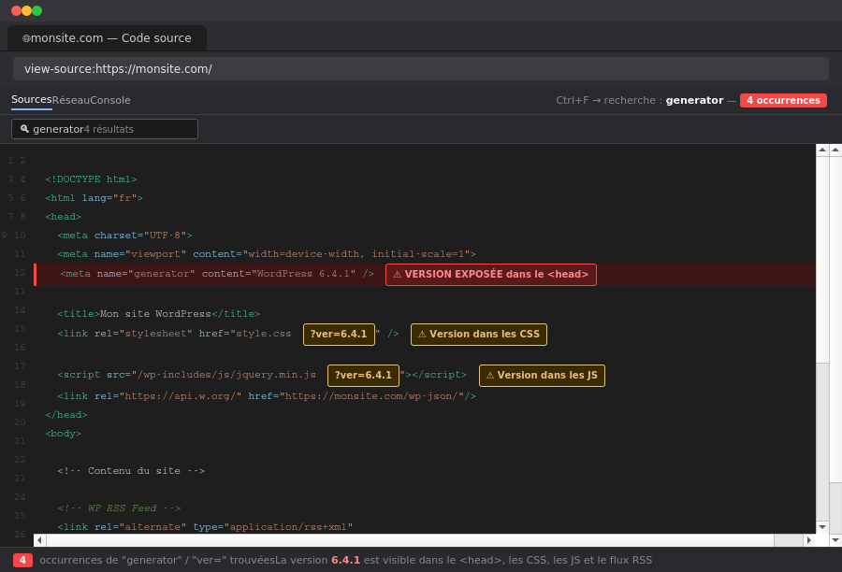Click the warning triangle in Version dans les JS
The height and width of the screenshot is (572, 842).
[x=489, y=376]
